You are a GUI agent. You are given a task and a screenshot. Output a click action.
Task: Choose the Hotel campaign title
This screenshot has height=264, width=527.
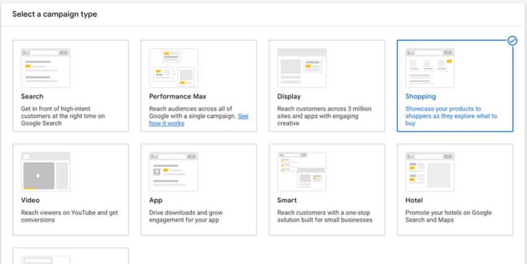pyautogui.click(x=414, y=200)
